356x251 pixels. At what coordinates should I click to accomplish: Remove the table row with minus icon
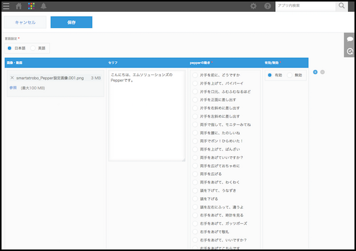pos(322,72)
